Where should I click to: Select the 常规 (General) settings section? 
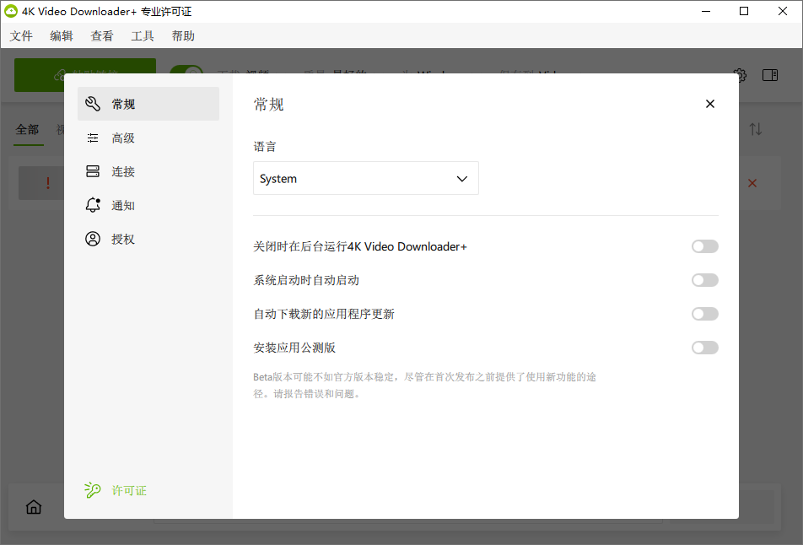[x=123, y=103]
